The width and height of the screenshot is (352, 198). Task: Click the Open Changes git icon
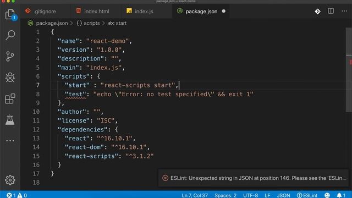[x=317, y=11]
